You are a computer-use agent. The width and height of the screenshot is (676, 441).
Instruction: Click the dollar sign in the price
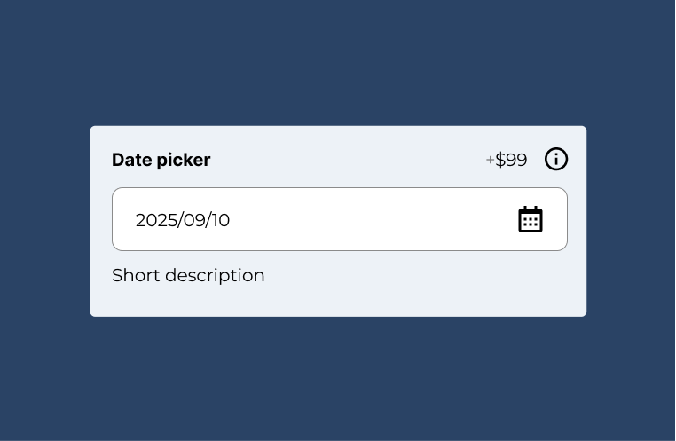(500, 160)
